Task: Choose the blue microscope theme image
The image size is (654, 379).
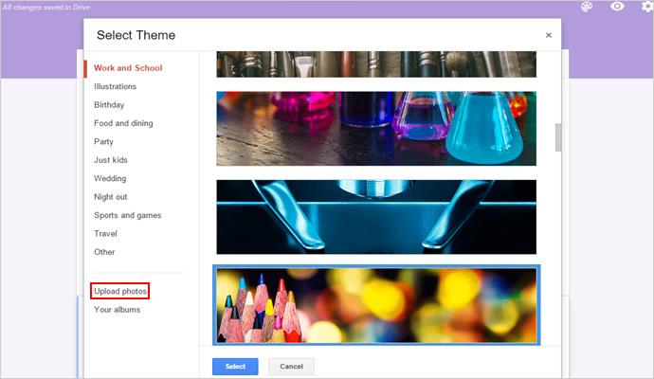Action: pyautogui.click(x=376, y=217)
